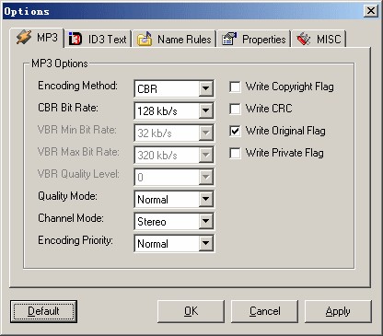Click the MP3 tab icon
This screenshot has height=336, width=383.
click(x=24, y=38)
